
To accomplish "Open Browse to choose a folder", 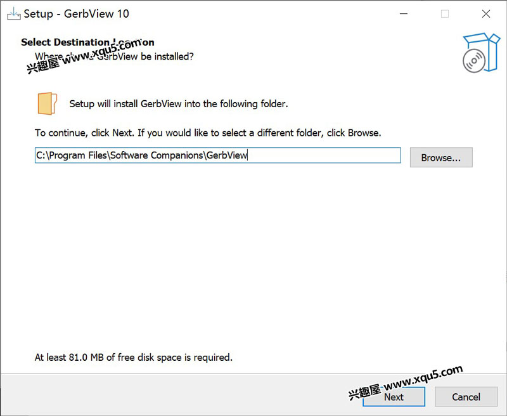I will (x=441, y=157).
